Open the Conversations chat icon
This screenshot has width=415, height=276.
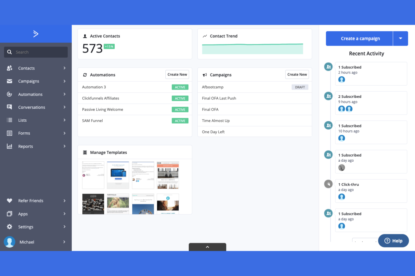[x=10, y=107]
